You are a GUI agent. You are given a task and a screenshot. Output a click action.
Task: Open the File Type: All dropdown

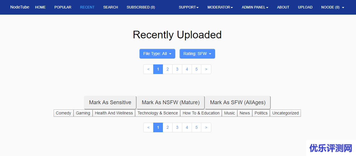pyautogui.click(x=157, y=54)
